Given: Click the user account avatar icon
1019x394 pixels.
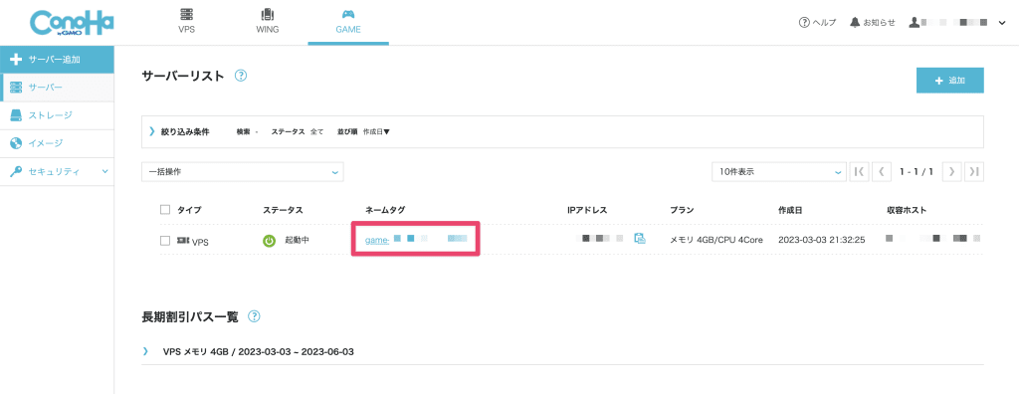Looking at the screenshot, I should tap(915, 23).
